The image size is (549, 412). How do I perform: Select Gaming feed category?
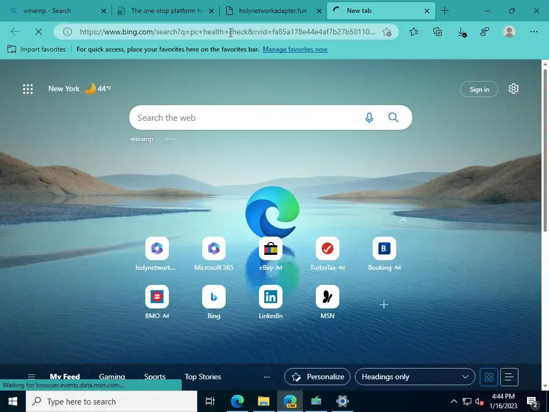pos(112,377)
